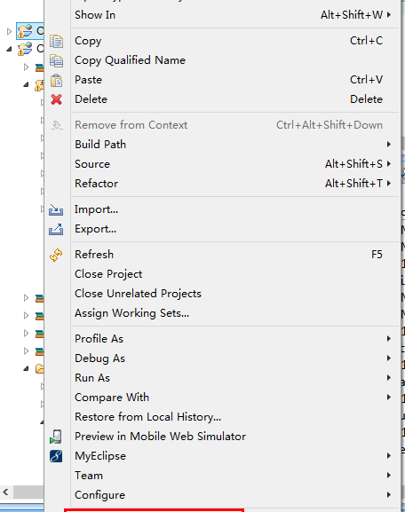Image resolution: width=405 pixels, height=512 pixels.
Task: Click the MyEclipse logo icon
Action: (x=56, y=456)
